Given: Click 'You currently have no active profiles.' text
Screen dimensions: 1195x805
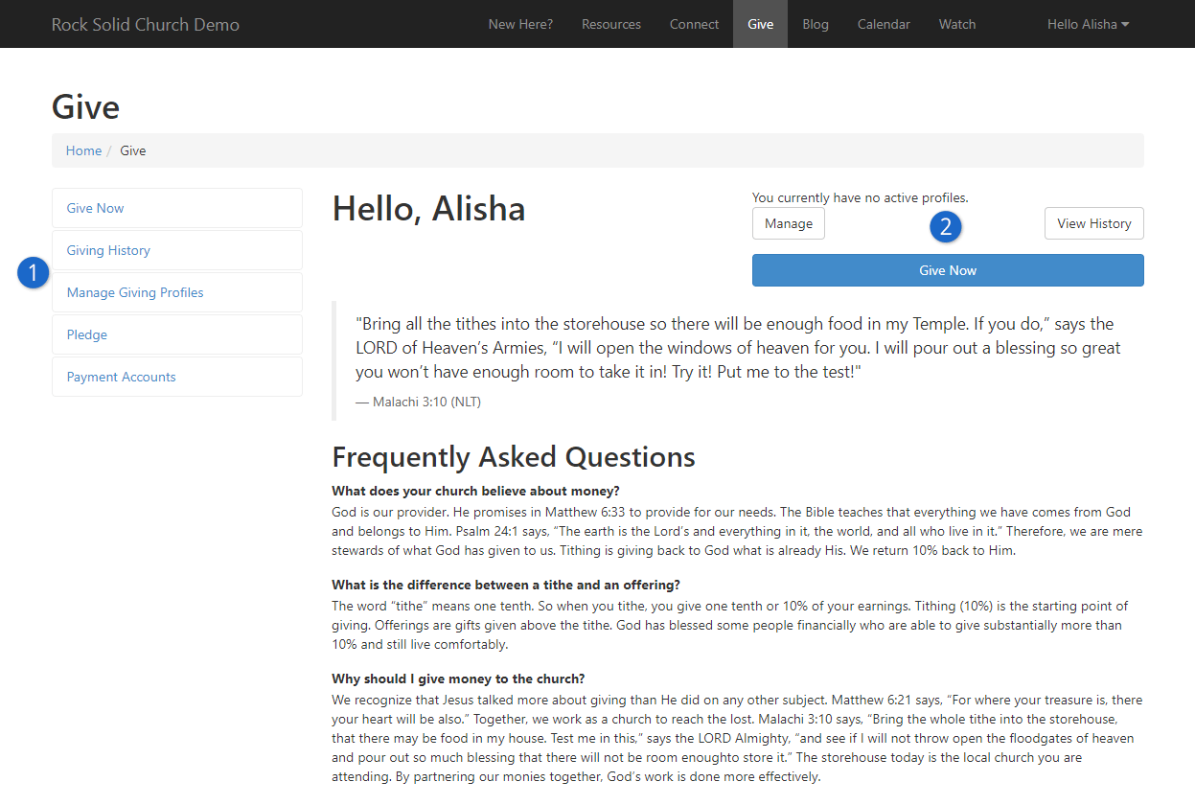Looking at the screenshot, I should pos(861,197).
